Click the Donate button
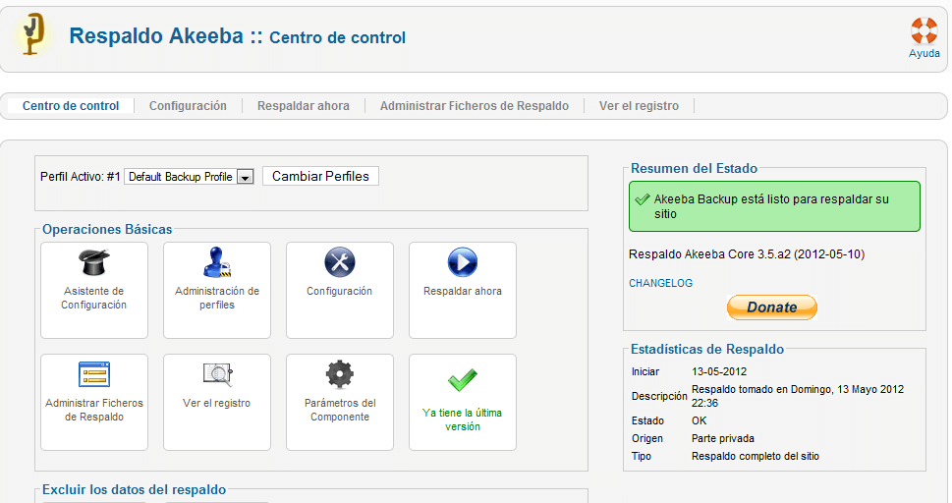The image size is (952, 503). (771, 307)
